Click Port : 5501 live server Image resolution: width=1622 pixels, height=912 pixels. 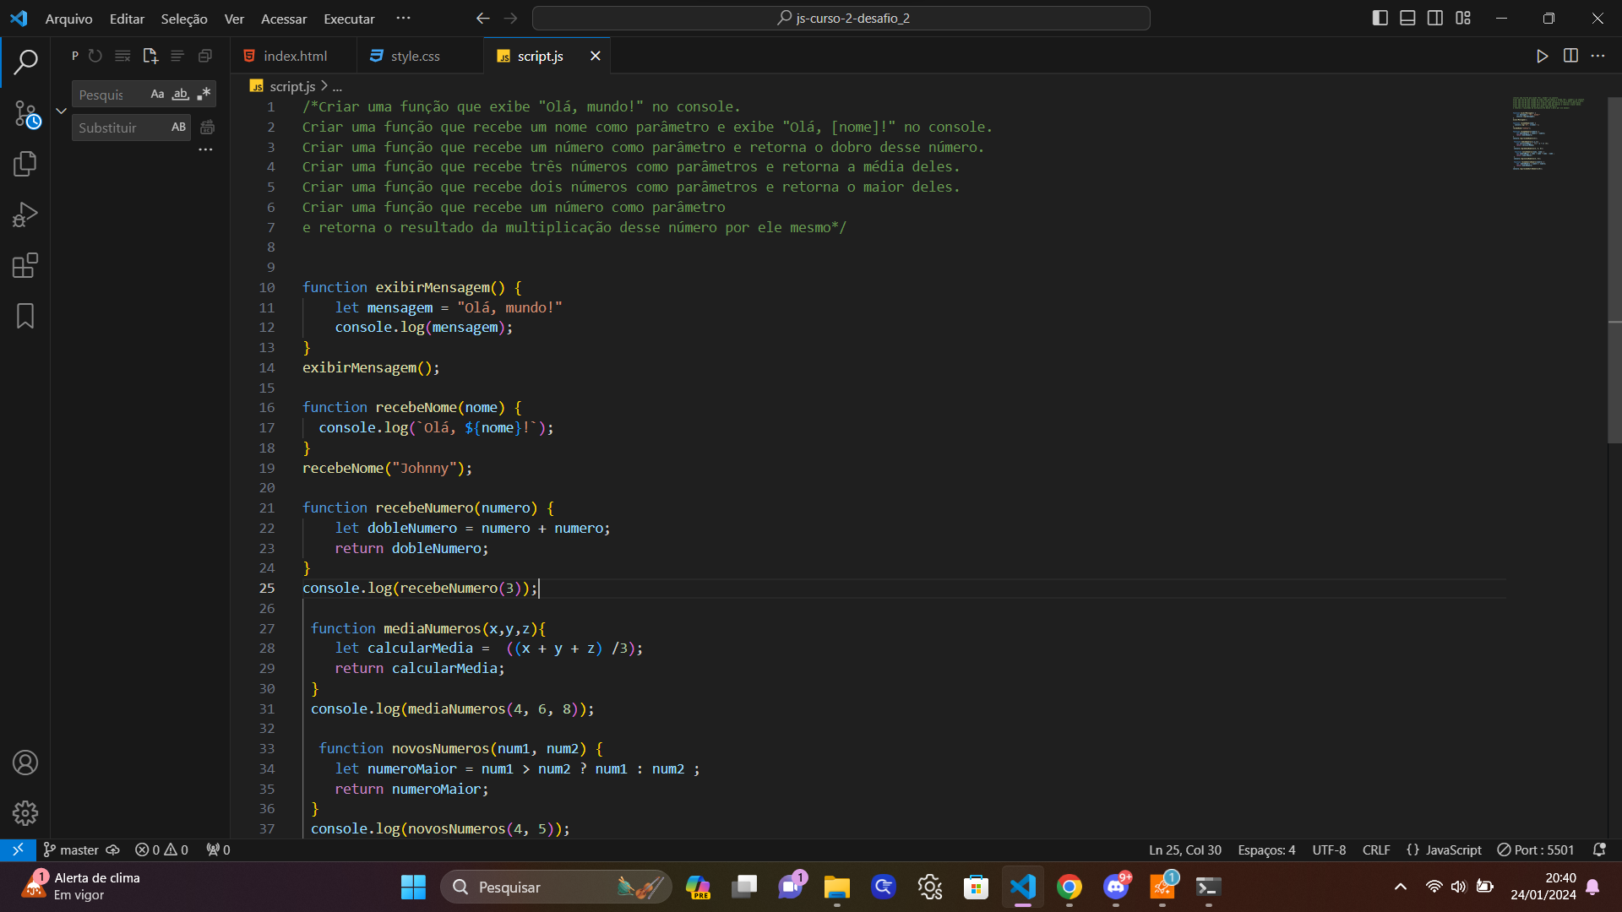click(1536, 850)
